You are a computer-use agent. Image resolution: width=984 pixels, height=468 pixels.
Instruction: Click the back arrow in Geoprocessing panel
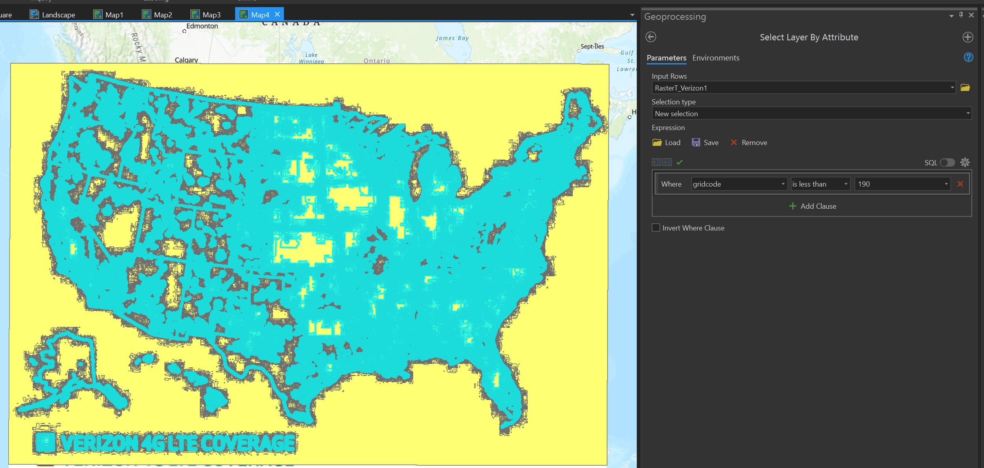pyautogui.click(x=651, y=37)
